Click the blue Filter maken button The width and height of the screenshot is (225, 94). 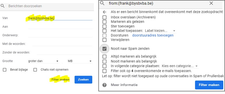[x=209, y=85]
